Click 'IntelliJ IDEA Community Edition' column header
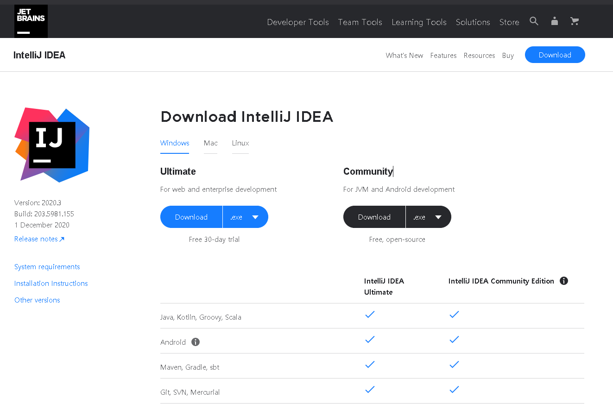This screenshot has height=404, width=613. (501, 281)
